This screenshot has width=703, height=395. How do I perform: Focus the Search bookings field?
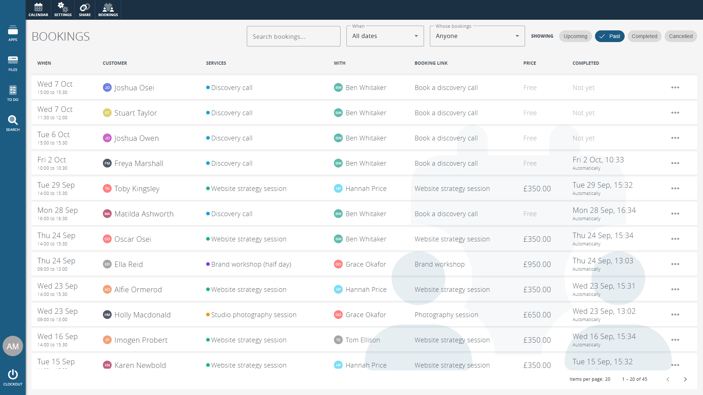coord(293,36)
